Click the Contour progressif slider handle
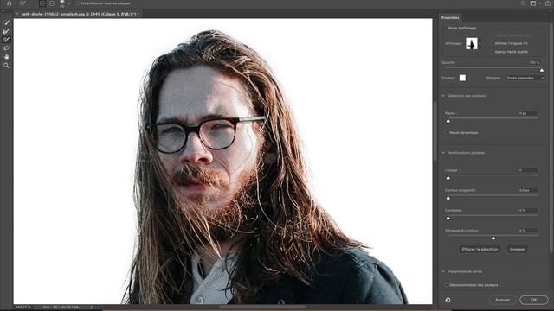 click(448, 198)
